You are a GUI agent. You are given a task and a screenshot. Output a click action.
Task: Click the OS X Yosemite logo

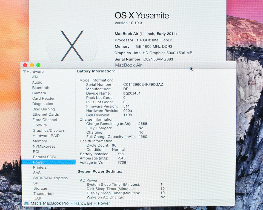72,45
